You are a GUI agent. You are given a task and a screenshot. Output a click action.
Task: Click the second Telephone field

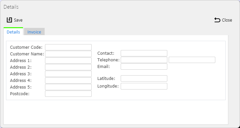click(192, 60)
